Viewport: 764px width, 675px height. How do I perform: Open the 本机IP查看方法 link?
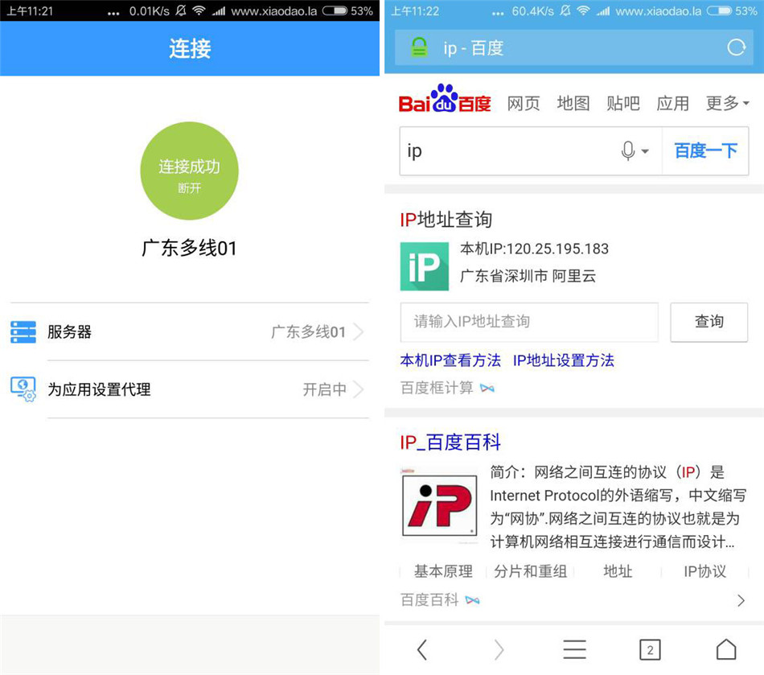tap(450, 360)
